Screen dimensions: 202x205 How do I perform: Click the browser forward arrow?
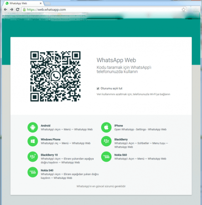click(11, 10)
